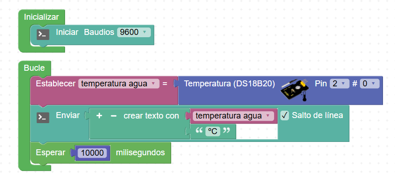Screen dimensions: 395x175
Task: Click the crear texto con label
Action: [x=151, y=116]
